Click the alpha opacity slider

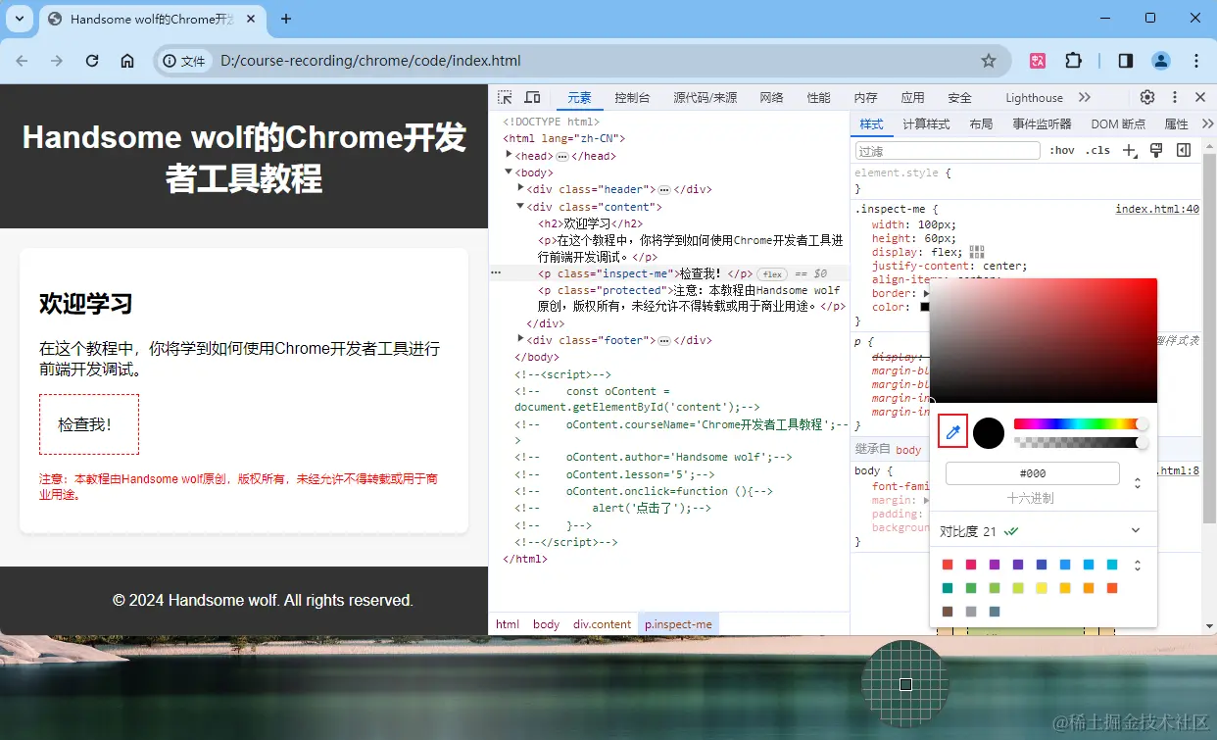(x=1078, y=443)
